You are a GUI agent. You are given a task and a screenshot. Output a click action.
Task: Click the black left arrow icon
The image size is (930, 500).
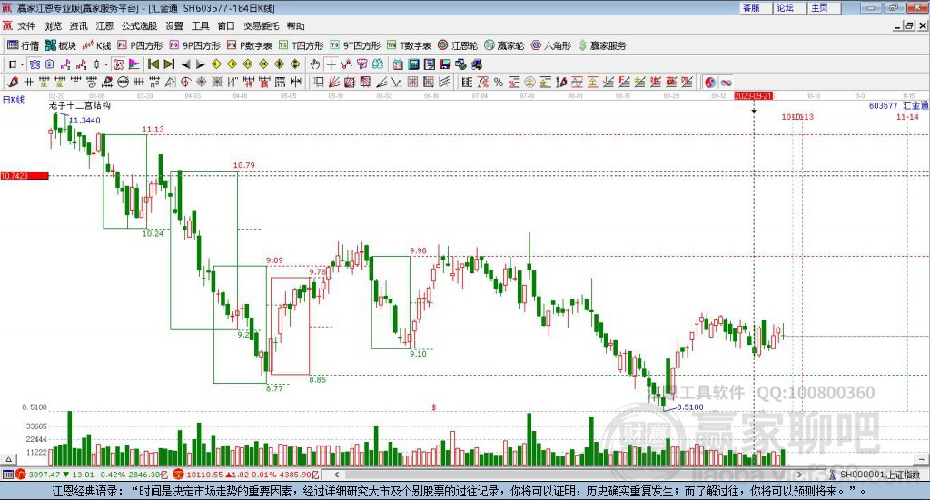click(185, 64)
